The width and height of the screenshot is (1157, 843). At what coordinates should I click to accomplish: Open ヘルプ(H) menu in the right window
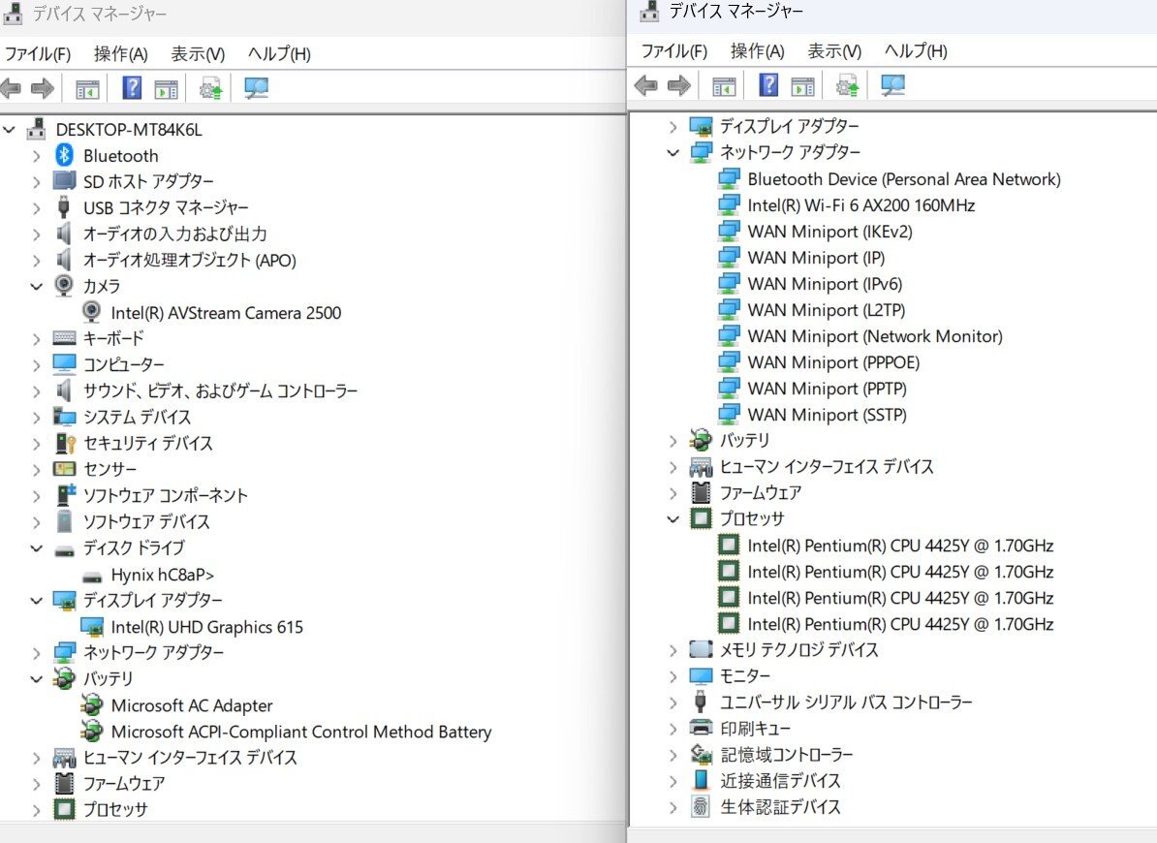(x=915, y=51)
